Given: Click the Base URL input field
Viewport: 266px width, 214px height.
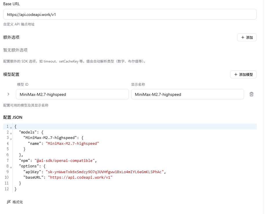Looking at the screenshot, I should click(130, 14).
